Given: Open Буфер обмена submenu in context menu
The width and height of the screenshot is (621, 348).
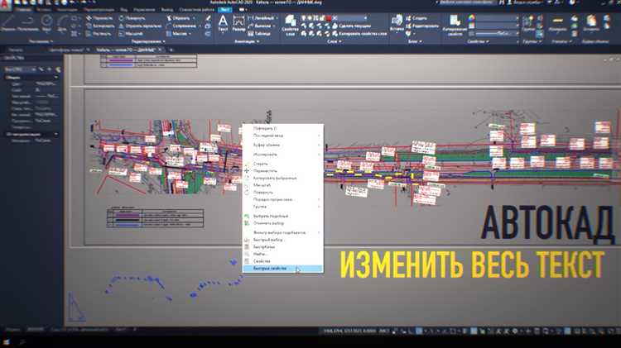Looking at the screenshot, I should [283, 145].
